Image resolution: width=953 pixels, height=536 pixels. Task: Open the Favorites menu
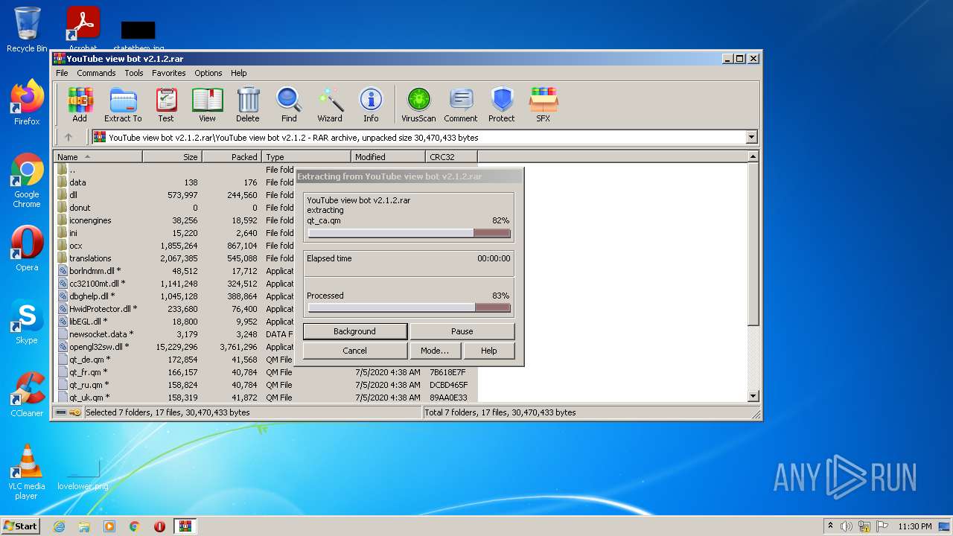tap(169, 73)
